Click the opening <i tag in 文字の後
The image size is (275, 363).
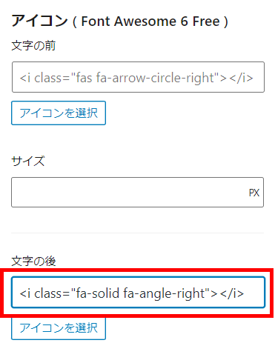(x=25, y=293)
